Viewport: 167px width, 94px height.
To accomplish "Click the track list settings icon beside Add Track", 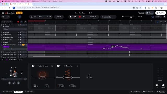I will click(25, 22).
